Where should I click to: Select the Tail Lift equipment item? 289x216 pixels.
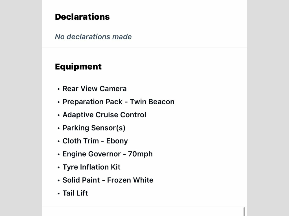[x=75, y=193]
